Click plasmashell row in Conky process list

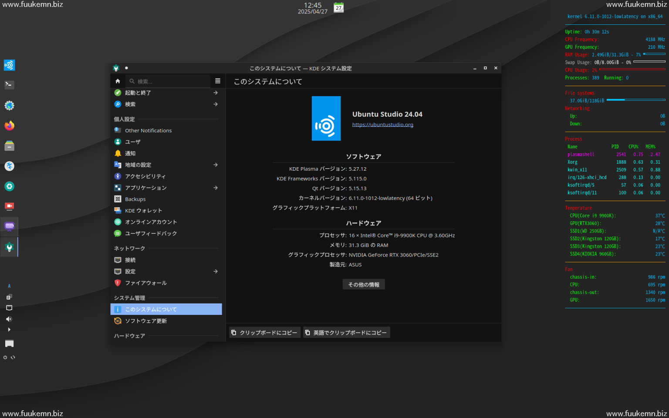614,154
